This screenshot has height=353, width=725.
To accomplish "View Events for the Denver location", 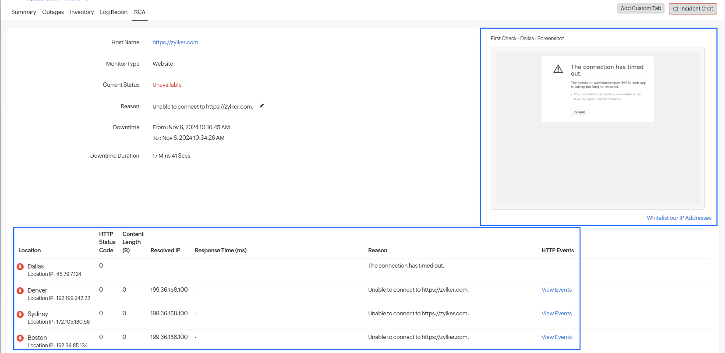I will point(556,289).
